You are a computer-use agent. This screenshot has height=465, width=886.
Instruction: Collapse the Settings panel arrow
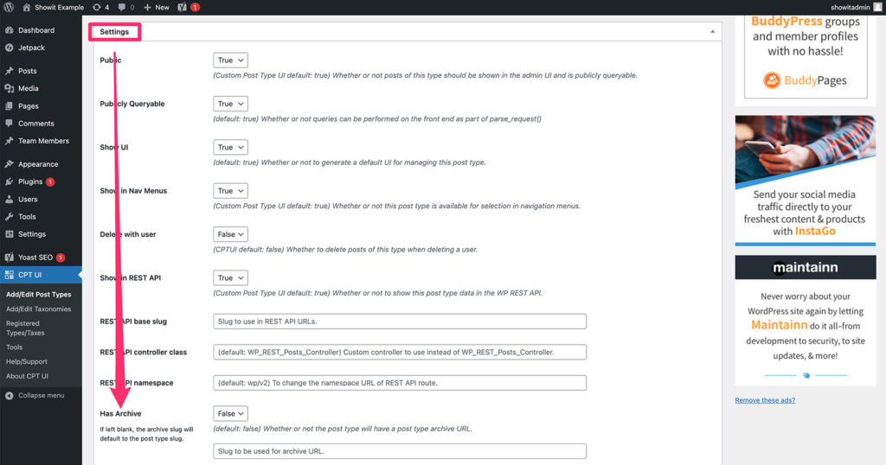(x=713, y=32)
